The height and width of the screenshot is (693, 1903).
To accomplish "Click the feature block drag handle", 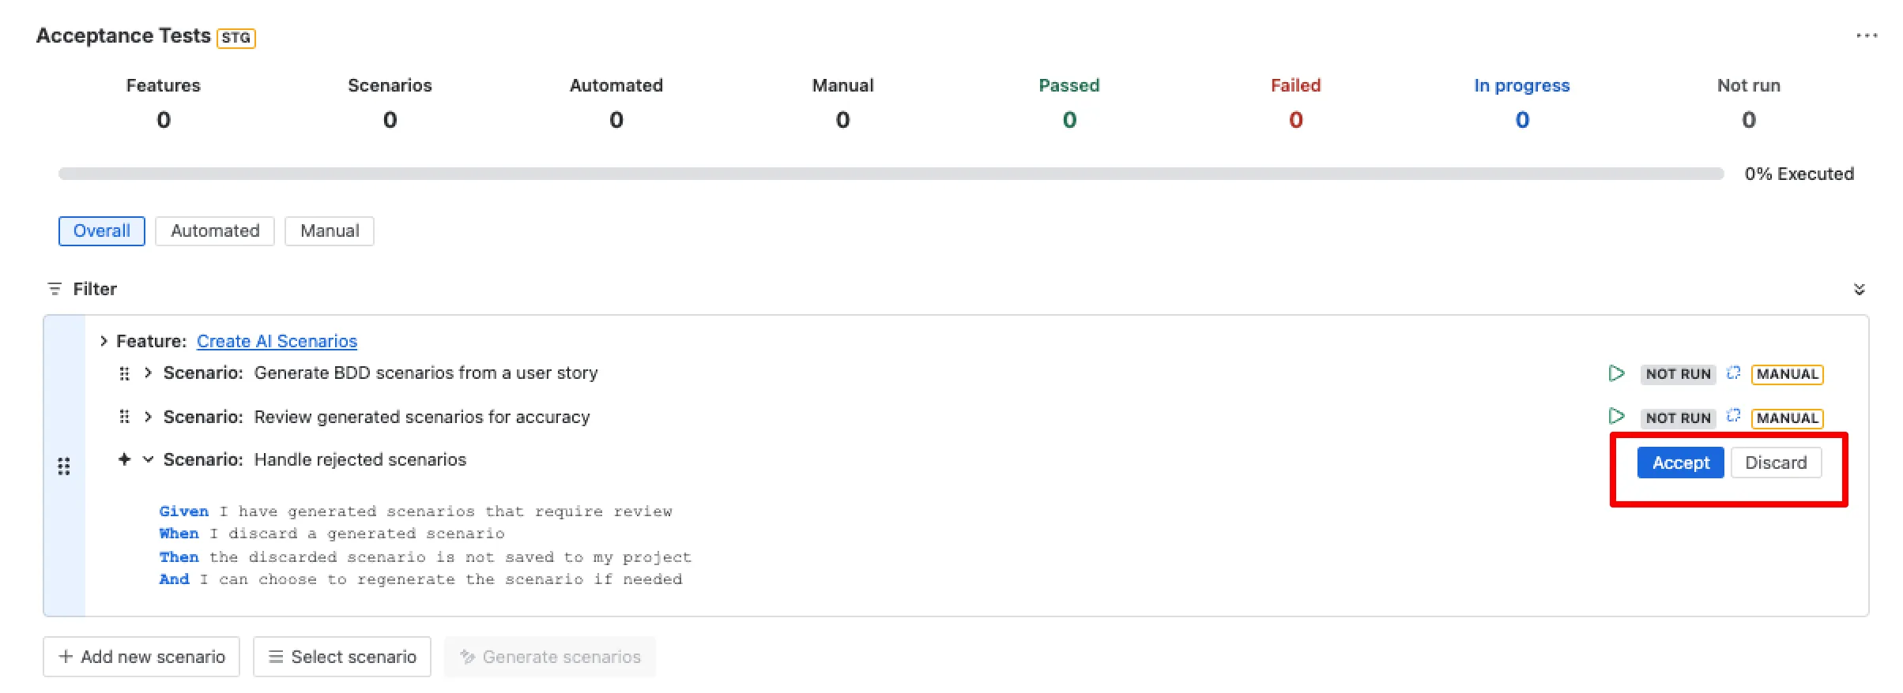I will pos(64,466).
